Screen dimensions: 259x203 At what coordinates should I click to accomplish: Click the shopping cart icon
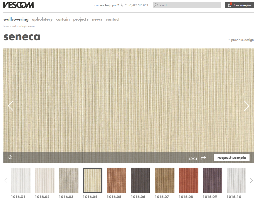(x=230, y=5)
